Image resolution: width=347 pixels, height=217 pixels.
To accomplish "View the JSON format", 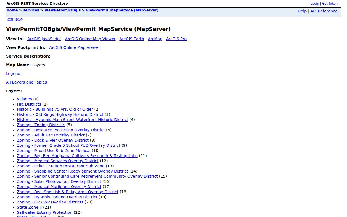I will pos(10,20).
